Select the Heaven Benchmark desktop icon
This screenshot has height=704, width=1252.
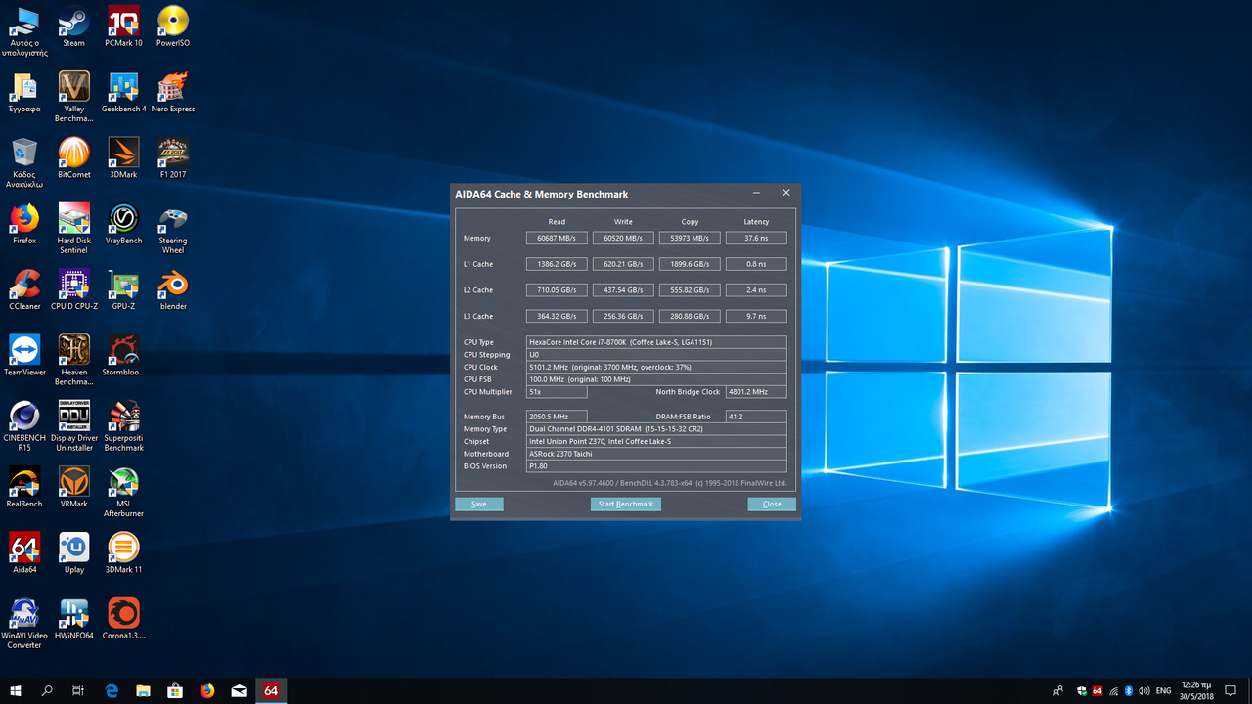pyautogui.click(x=74, y=360)
